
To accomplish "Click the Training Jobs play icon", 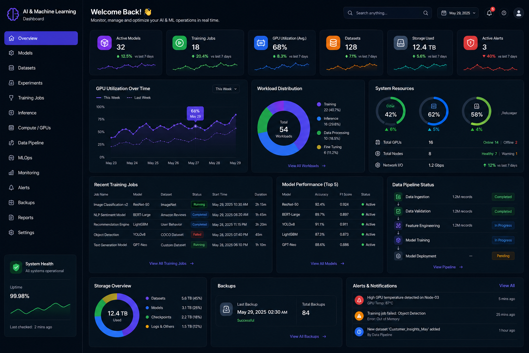I will [x=179, y=43].
